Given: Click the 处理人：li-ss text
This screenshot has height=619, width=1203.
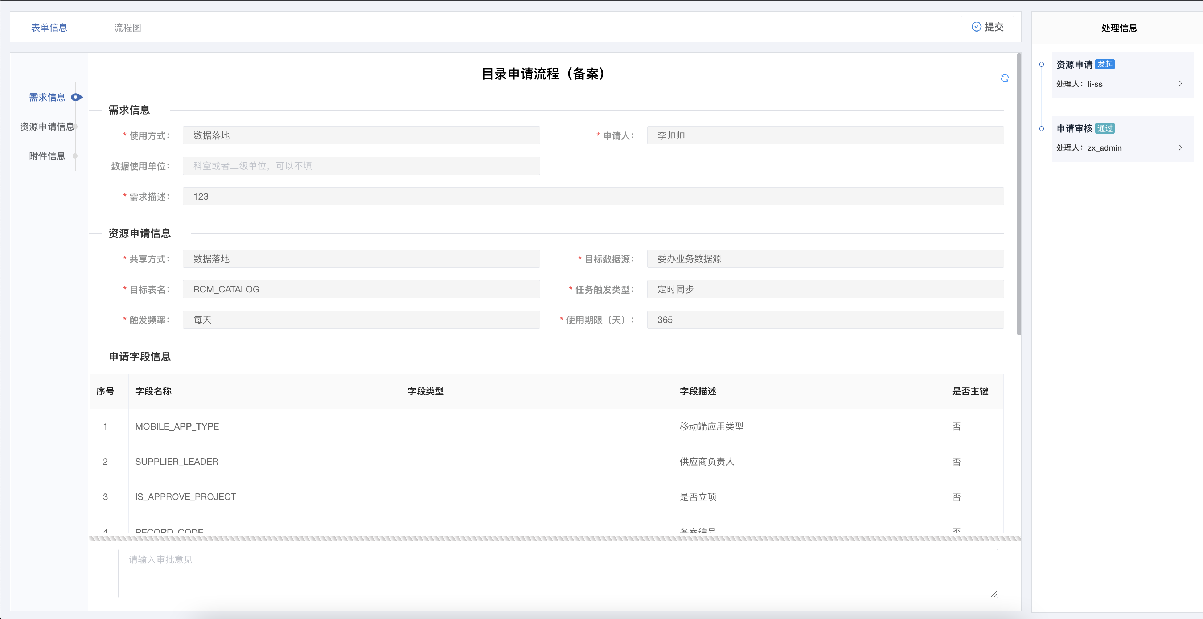Looking at the screenshot, I should click(1079, 83).
